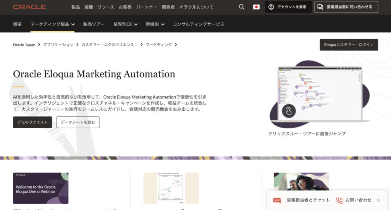This screenshot has height=210, width=391.
Task: Select the 概要 tab
Action: tap(17, 24)
